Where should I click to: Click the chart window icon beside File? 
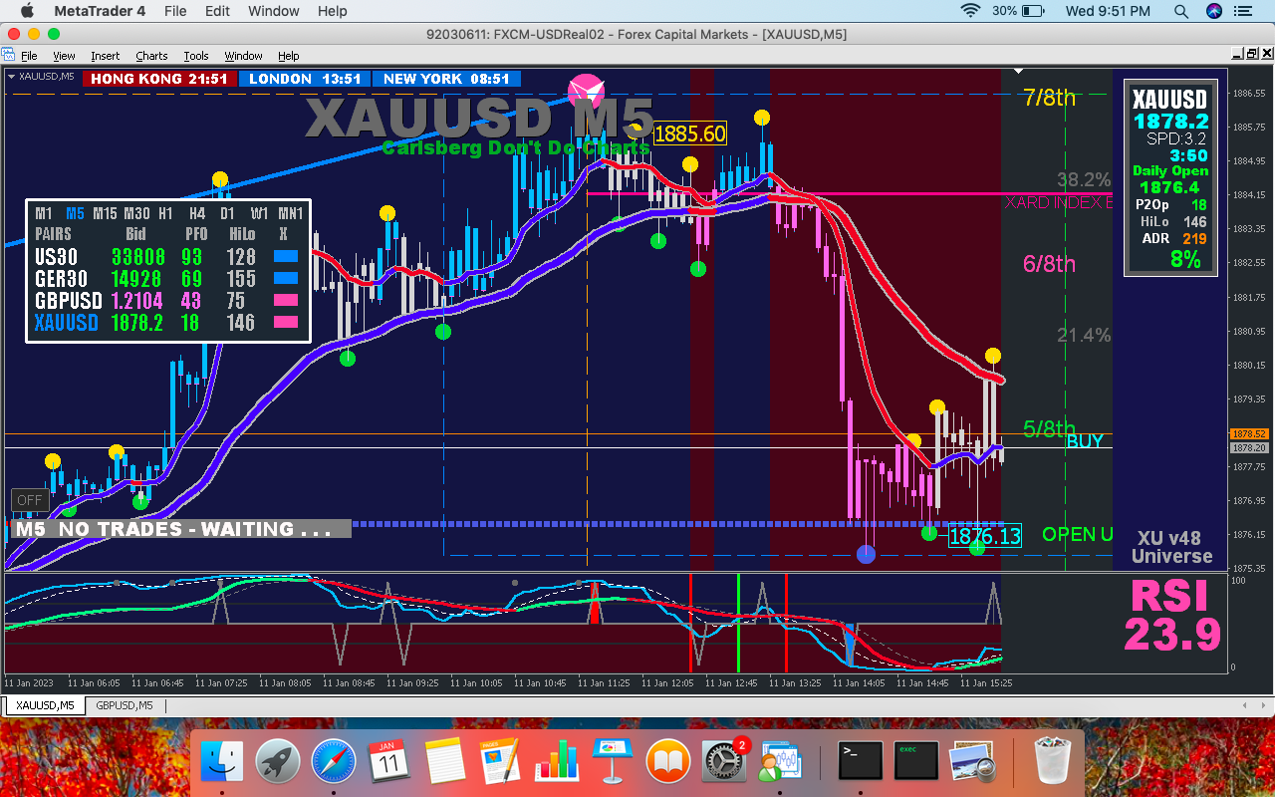click(9, 55)
